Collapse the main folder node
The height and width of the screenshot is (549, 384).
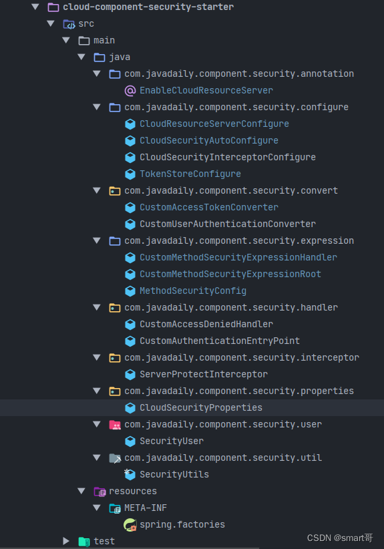tap(66, 40)
